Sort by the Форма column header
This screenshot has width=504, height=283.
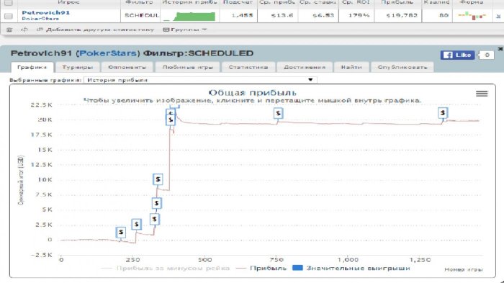[472, 2]
